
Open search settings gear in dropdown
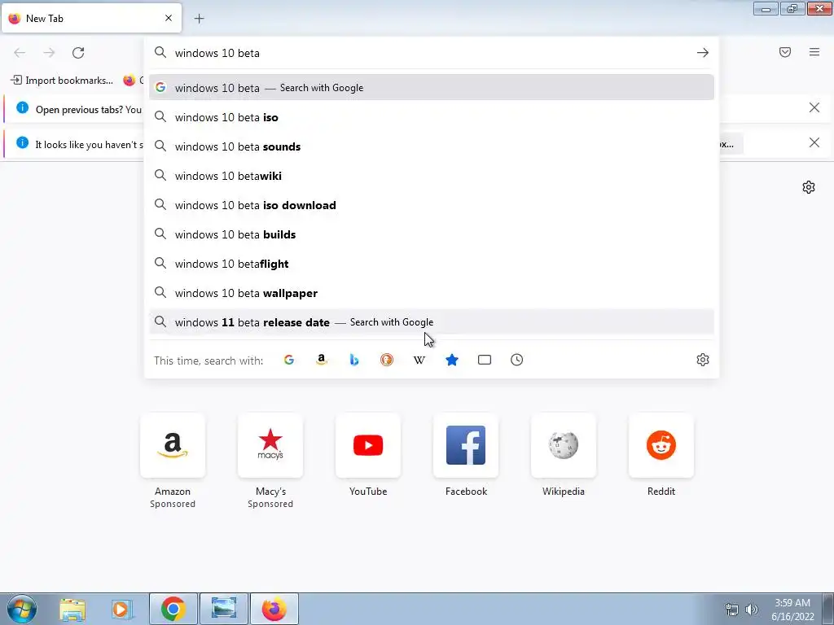point(703,360)
